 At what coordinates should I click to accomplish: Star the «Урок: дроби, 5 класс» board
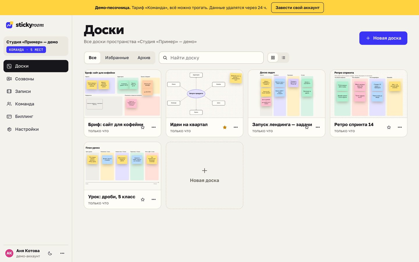click(143, 199)
